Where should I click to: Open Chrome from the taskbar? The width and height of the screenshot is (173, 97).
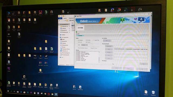pos(45,94)
